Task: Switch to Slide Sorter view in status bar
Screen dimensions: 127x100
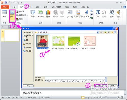Action: point(86,98)
